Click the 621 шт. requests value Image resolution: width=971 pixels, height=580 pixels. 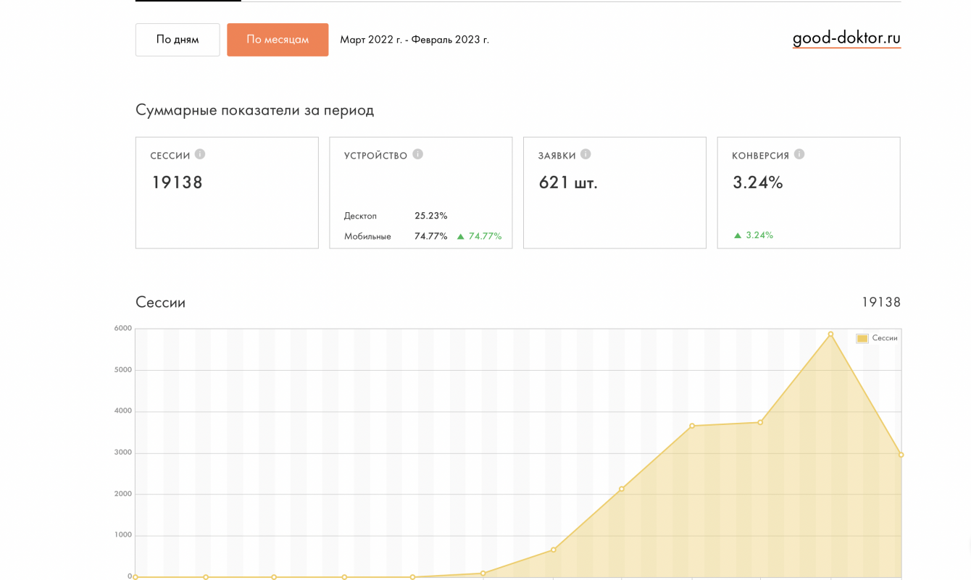pyautogui.click(x=568, y=182)
